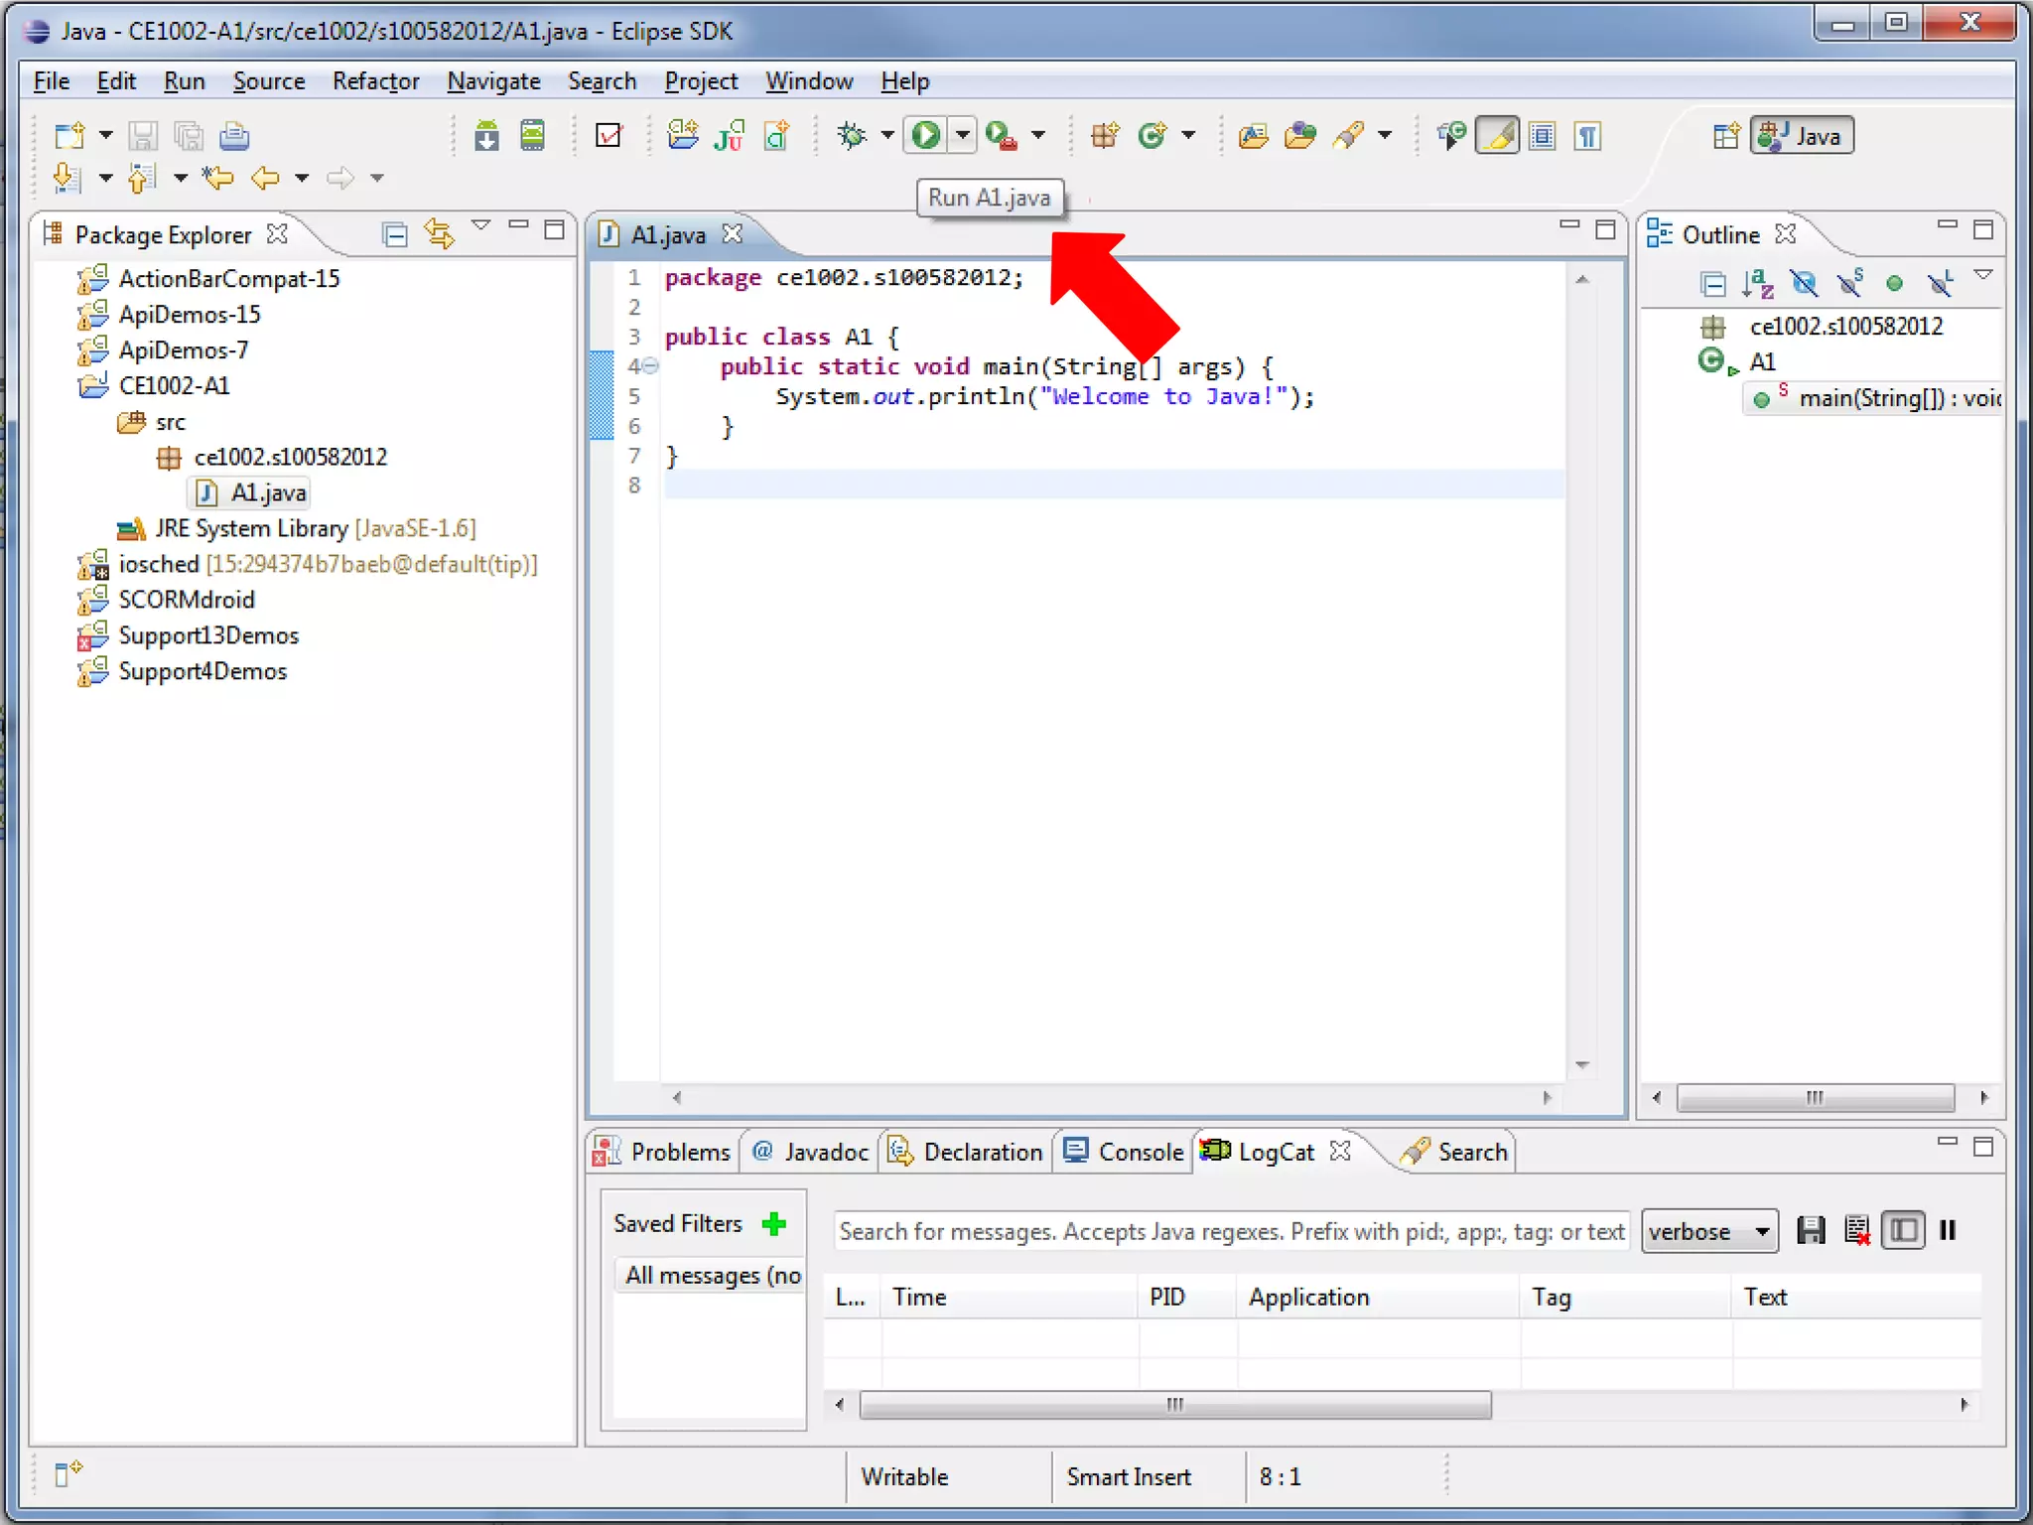The image size is (2033, 1525).
Task: Click the green Run A1.java button
Action: pos(926,135)
